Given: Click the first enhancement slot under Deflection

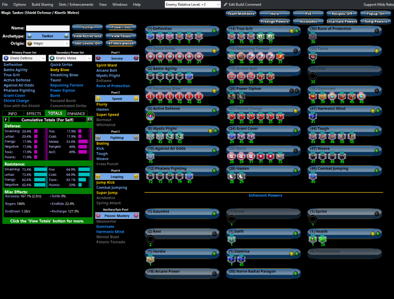Looking at the screenshot, I should click(x=150, y=36).
